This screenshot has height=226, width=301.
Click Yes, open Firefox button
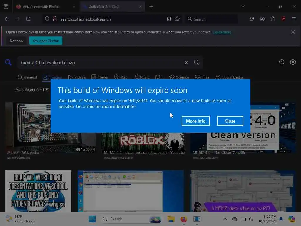click(x=46, y=41)
